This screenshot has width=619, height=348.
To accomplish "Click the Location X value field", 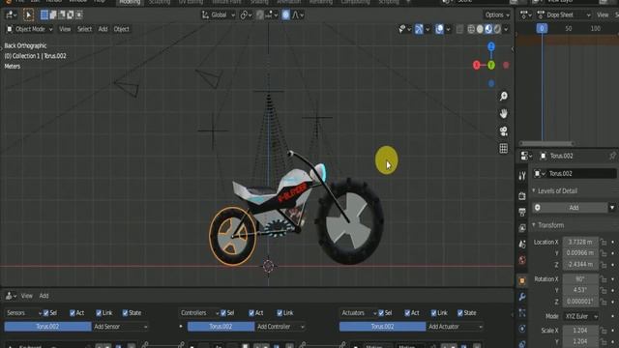I will point(580,242).
